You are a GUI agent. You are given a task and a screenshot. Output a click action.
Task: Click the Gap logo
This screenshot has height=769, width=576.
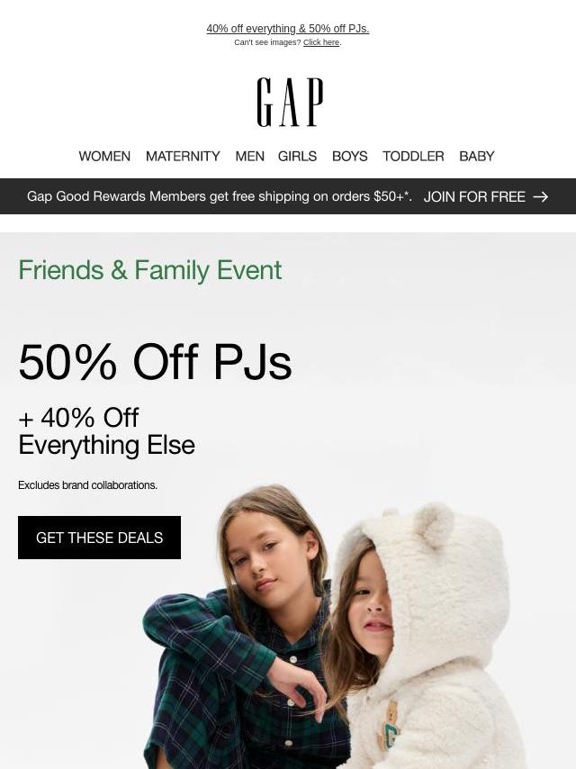pos(290,102)
